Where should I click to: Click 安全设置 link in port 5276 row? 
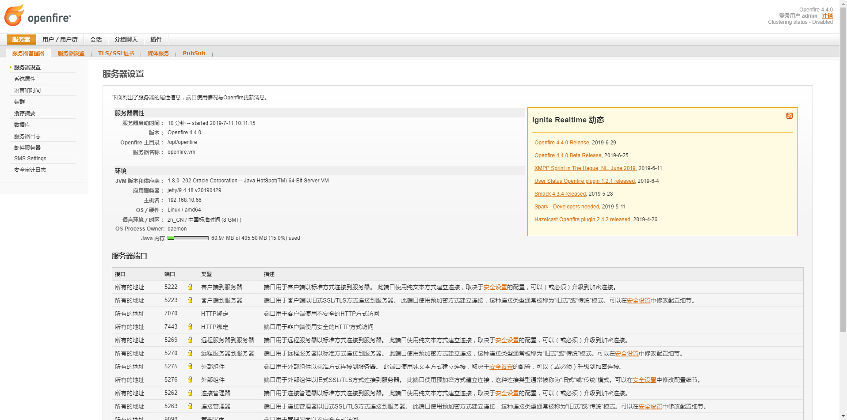point(644,380)
